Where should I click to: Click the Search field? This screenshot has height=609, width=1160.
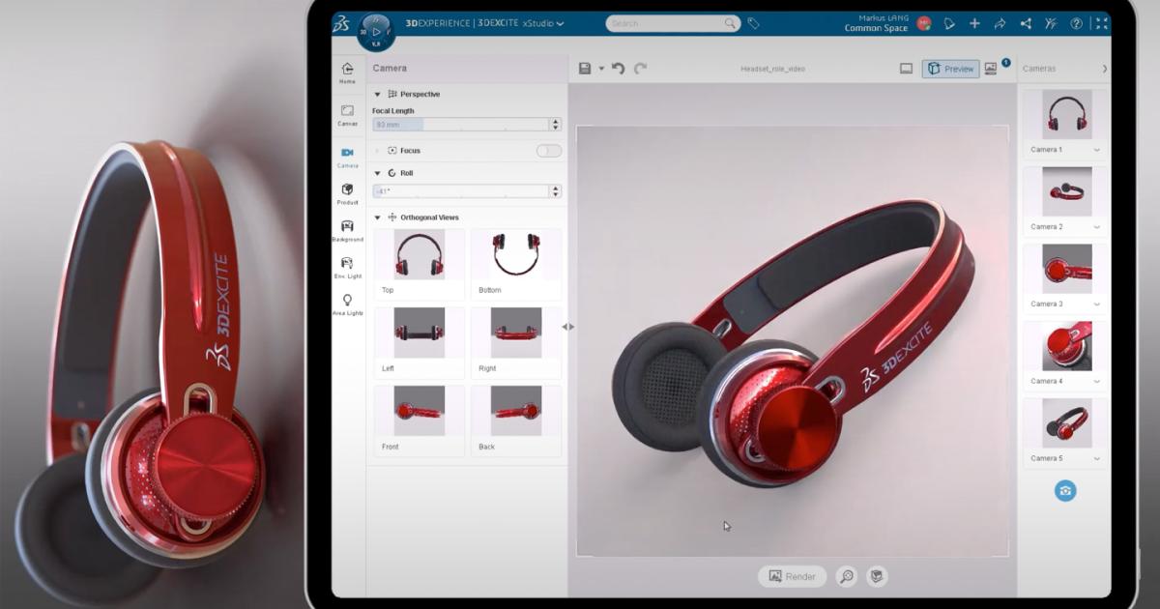coord(673,23)
